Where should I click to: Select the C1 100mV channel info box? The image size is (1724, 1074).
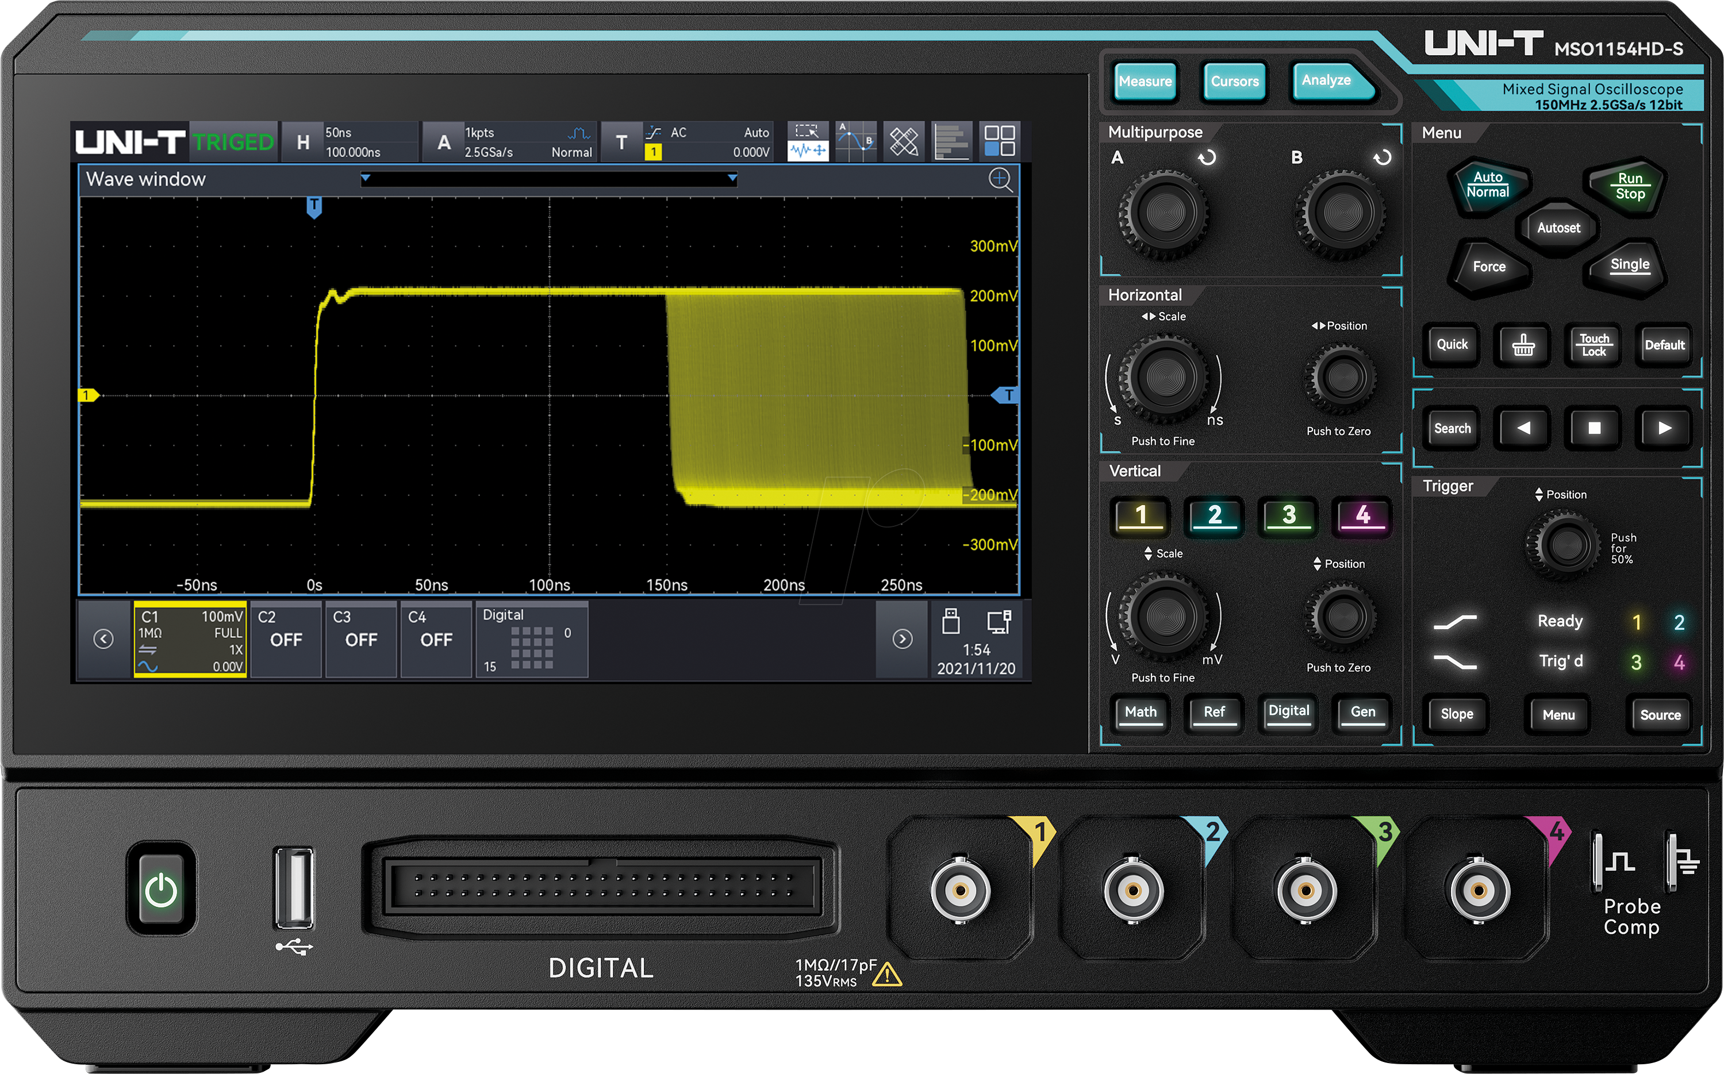pos(189,639)
